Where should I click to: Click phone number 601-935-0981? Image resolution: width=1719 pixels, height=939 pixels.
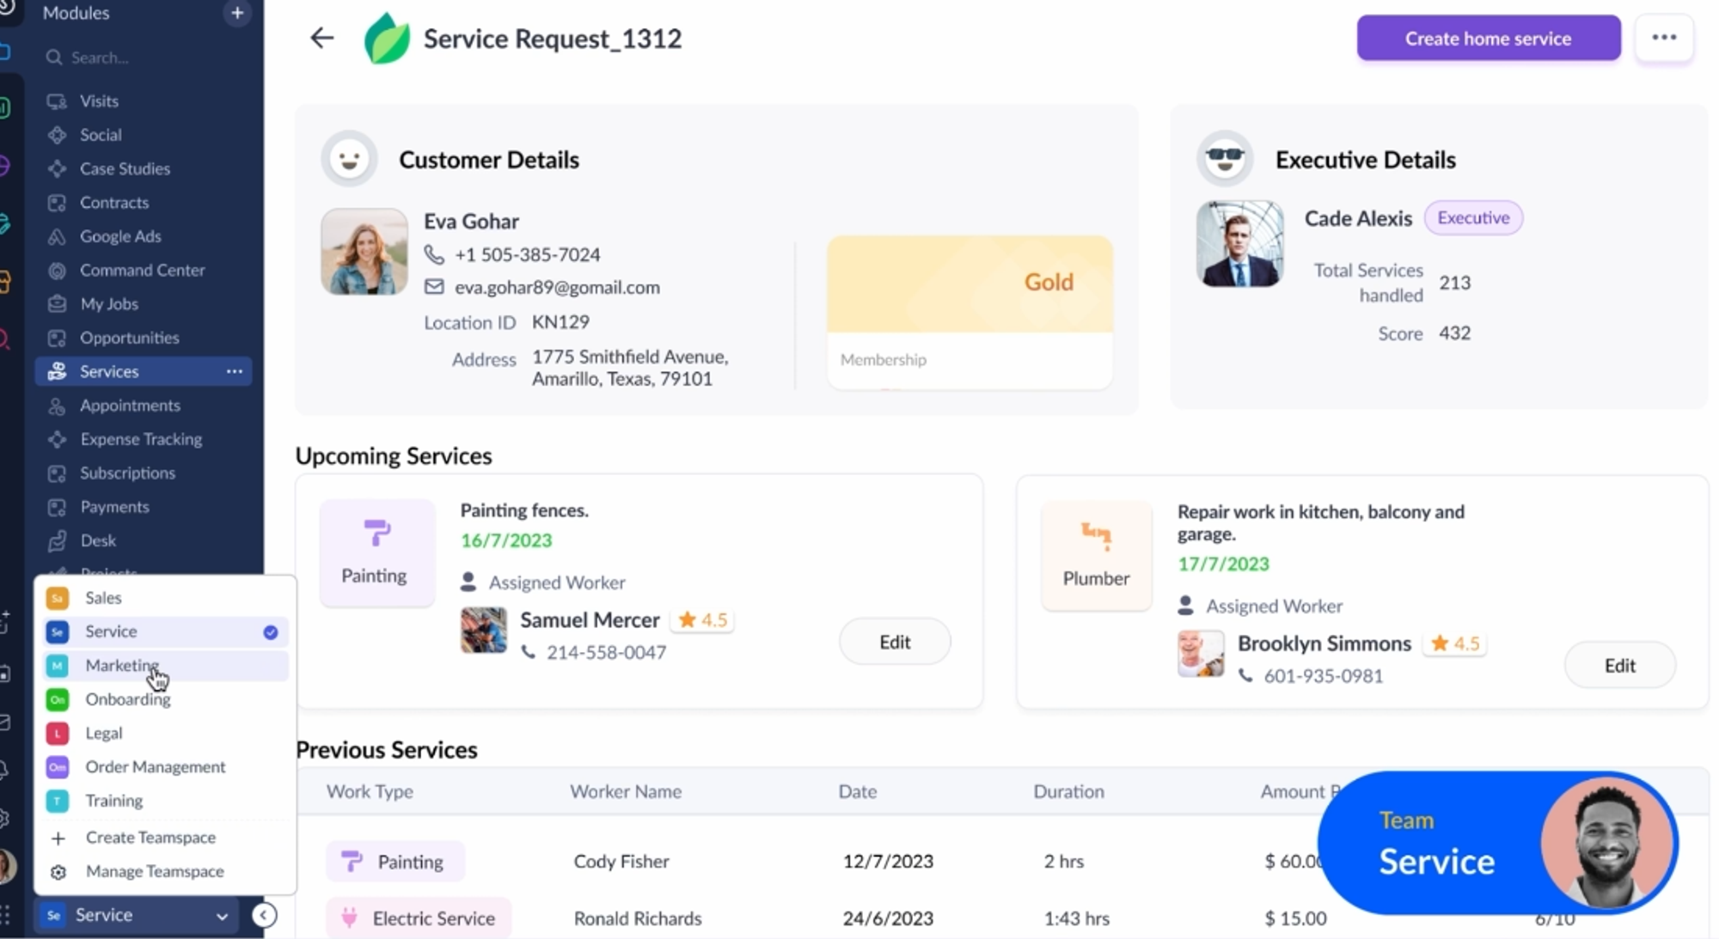[x=1323, y=676]
